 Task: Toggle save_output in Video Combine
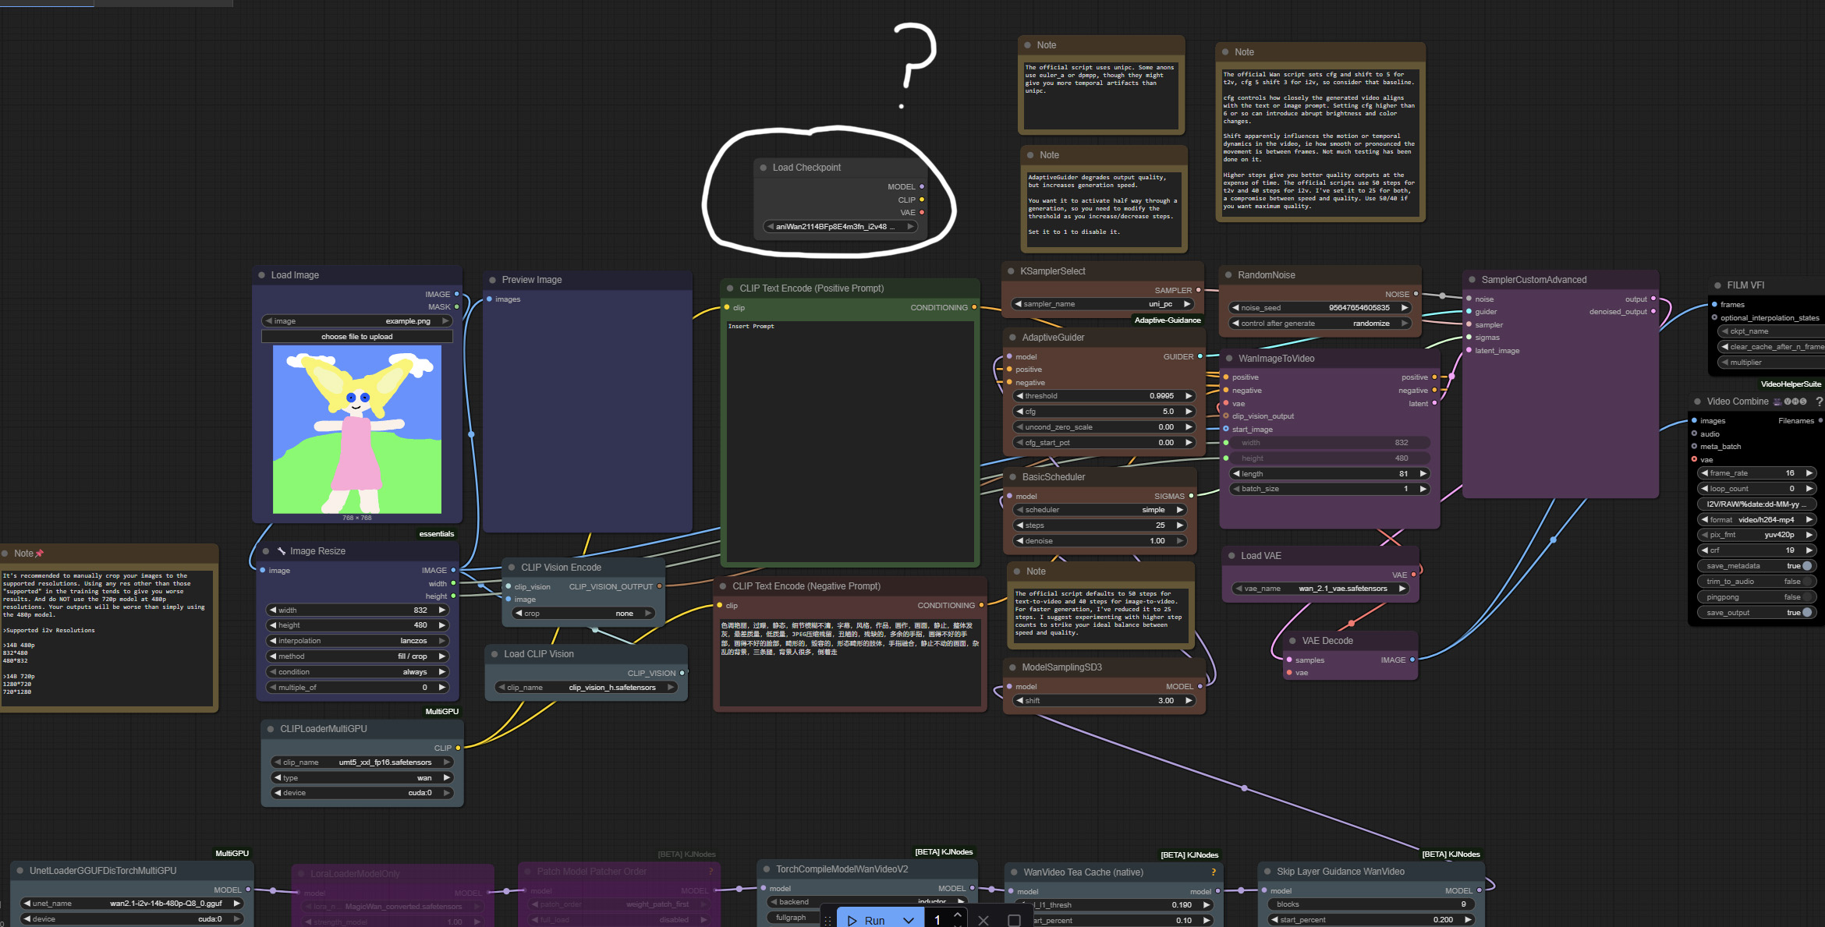[x=1756, y=613]
